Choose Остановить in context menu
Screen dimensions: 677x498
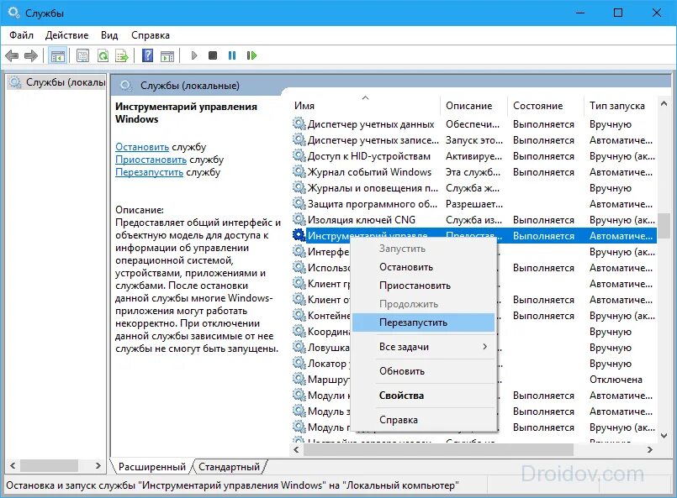tap(425, 267)
